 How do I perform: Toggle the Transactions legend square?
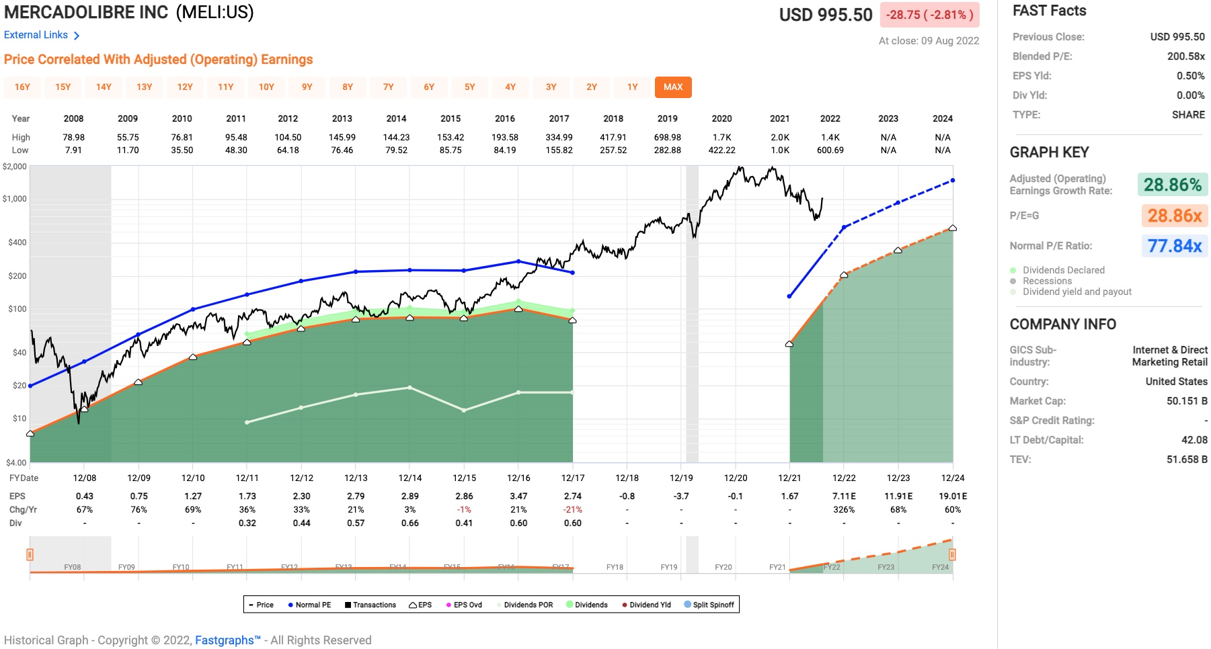tap(348, 605)
